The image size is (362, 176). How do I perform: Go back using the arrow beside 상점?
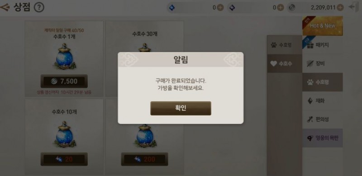point(5,7)
